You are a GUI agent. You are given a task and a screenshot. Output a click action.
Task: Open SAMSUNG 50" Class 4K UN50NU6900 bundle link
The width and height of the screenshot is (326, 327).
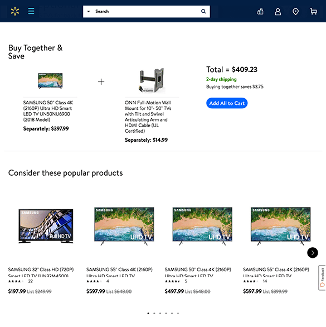(48, 111)
